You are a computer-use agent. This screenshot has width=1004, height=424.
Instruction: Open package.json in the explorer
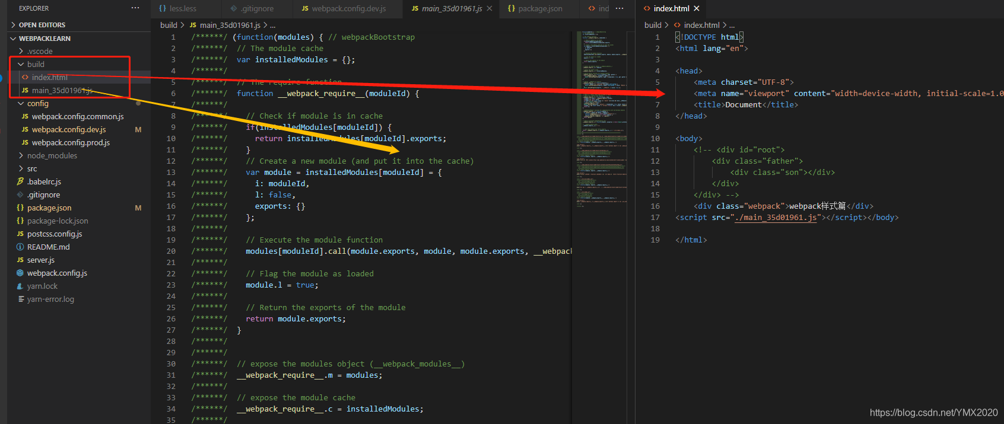click(x=79, y=208)
